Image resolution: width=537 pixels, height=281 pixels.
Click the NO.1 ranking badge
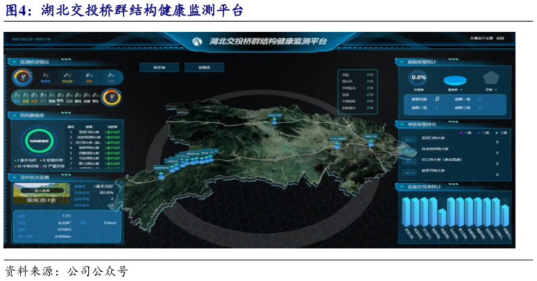409,140
